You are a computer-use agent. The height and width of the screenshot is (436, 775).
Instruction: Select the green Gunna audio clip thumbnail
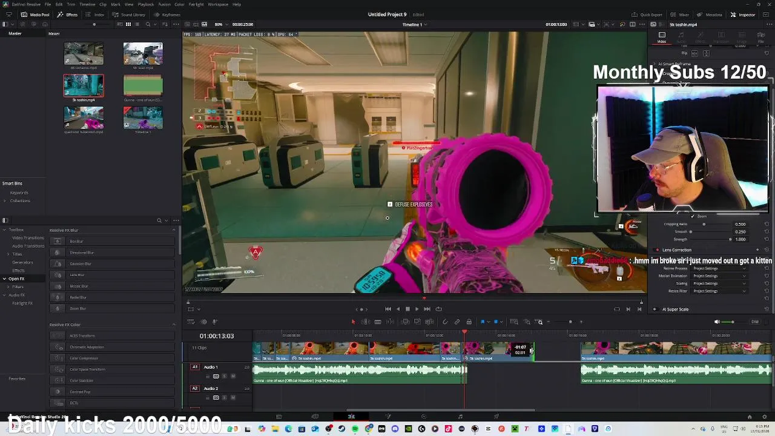[143, 85]
